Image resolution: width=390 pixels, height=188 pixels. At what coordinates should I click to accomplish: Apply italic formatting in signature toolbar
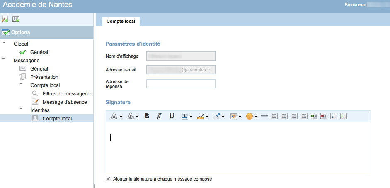[159, 116]
